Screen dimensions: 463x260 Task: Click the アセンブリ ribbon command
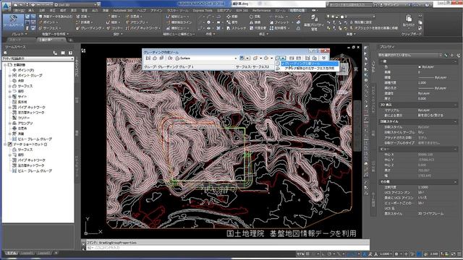[137, 22]
